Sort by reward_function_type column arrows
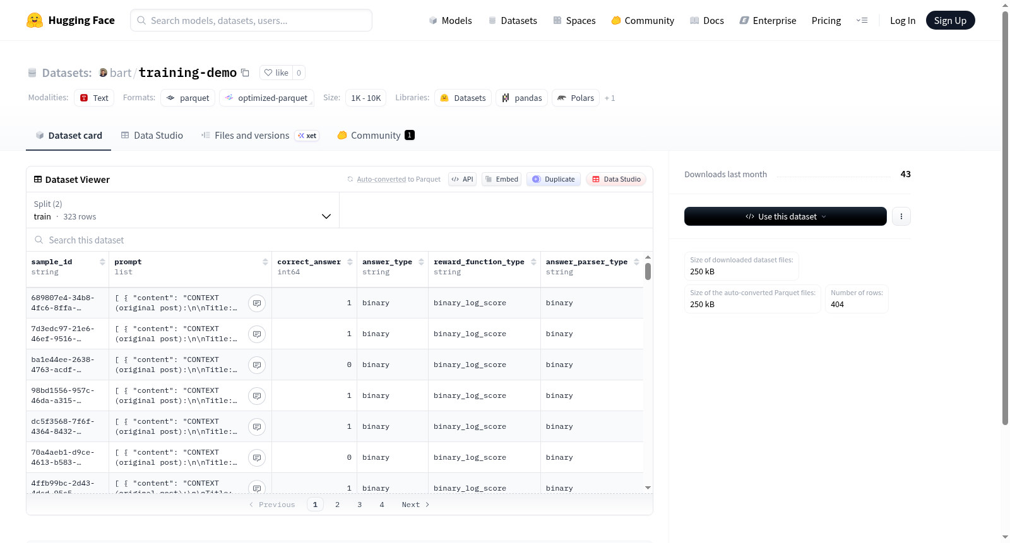The image size is (1010, 543). (533, 262)
